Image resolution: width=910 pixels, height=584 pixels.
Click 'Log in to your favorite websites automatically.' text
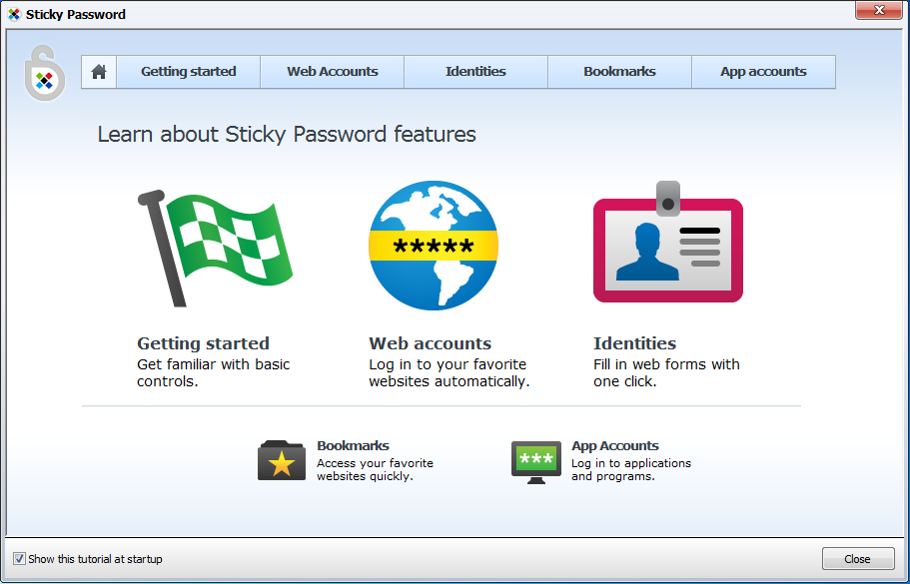(x=450, y=373)
